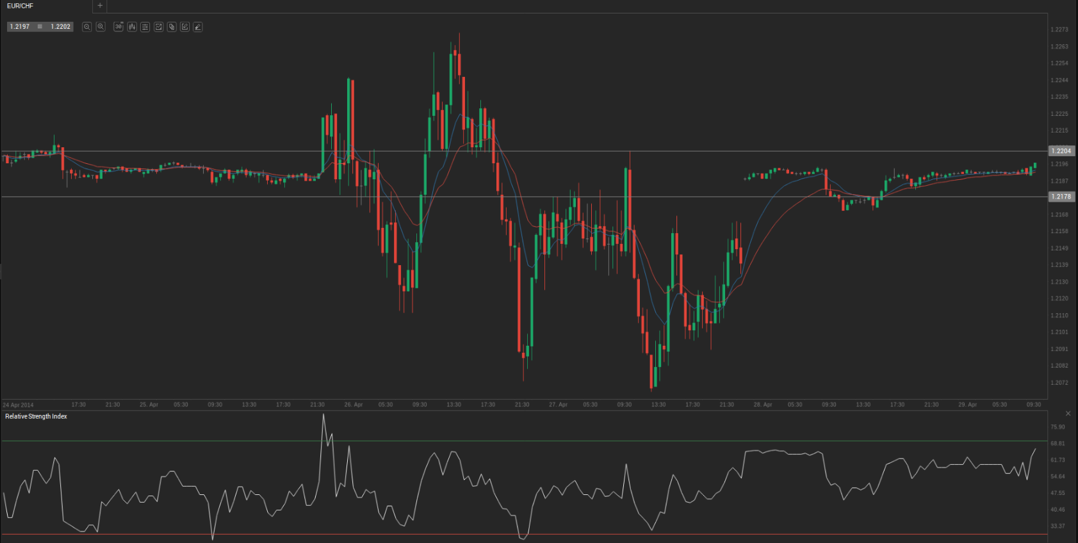
Task: Click the 1.2149 price axis value
Action: [1059, 248]
